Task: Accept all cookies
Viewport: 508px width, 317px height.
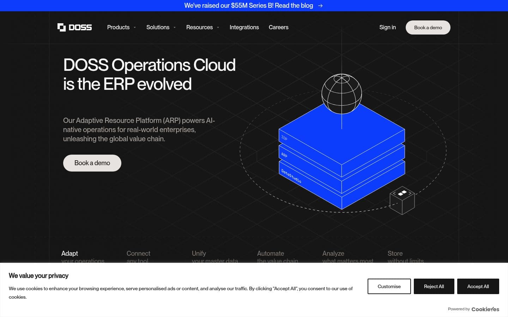Action: coord(478,286)
